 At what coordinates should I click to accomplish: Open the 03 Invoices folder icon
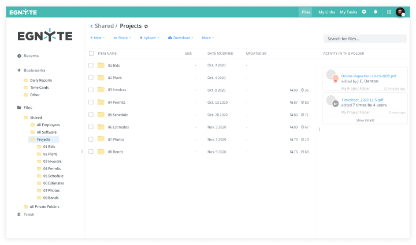coord(101,90)
